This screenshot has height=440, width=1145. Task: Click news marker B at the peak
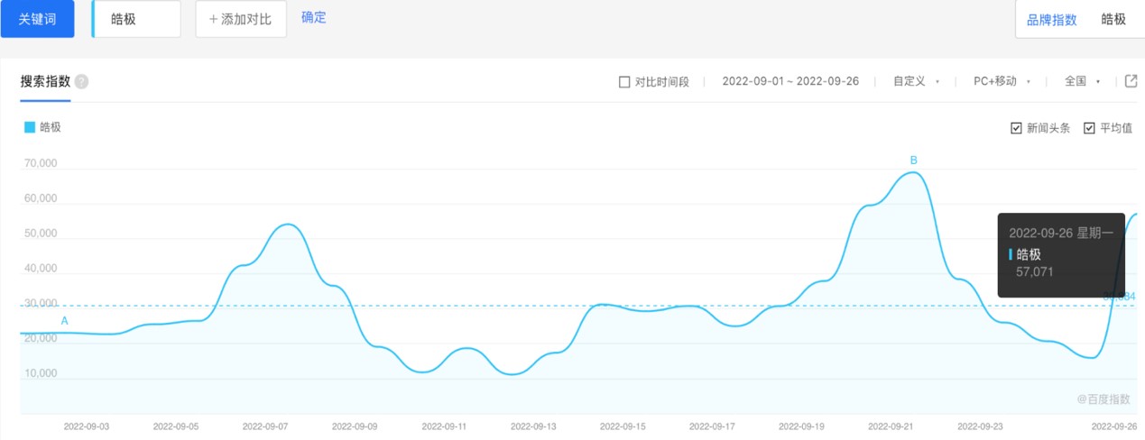coord(913,160)
